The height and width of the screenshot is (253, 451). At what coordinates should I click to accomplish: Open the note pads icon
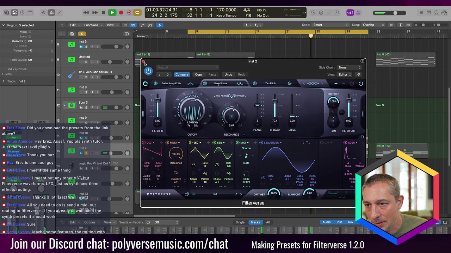[428, 13]
